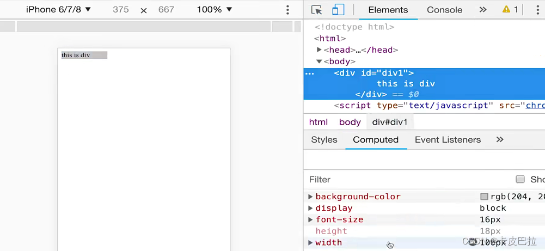
Task: Expand the background-color computed property
Action: tap(310, 197)
